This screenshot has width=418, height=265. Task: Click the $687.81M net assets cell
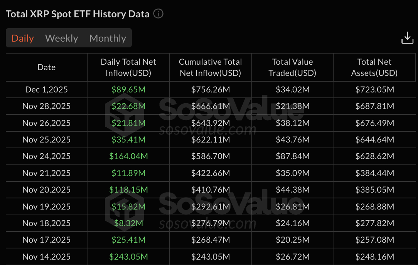(x=374, y=106)
